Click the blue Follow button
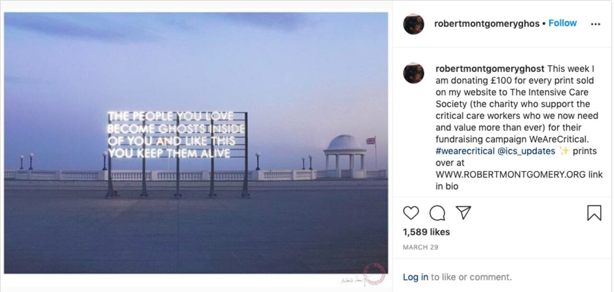The width and height of the screenshot is (614, 292). [562, 22]
